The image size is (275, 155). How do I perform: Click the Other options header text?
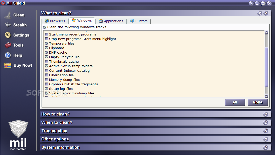(55, 139)
